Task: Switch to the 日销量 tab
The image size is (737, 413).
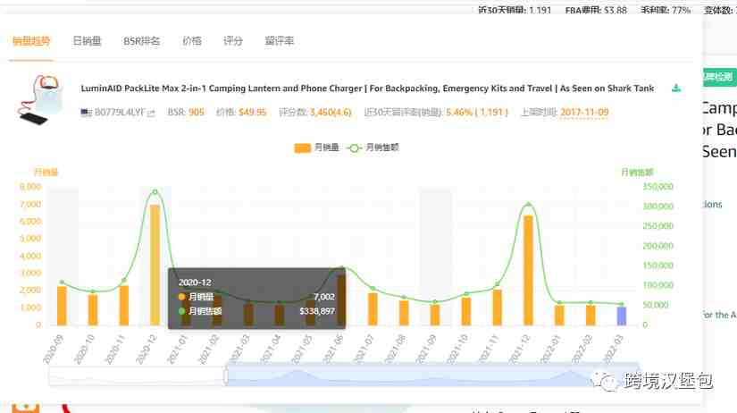Action: (87, 41)
